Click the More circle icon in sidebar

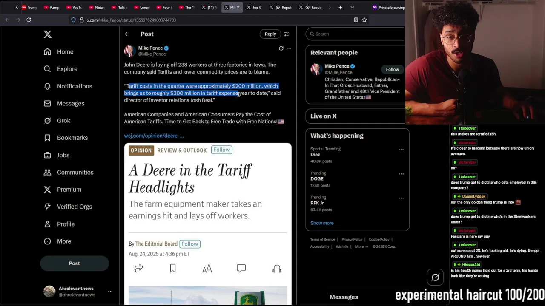point(47,241)
